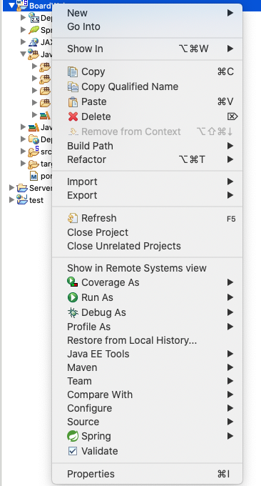Open the New submenu arrow
This screenshot has width=261, height=486.
tap(230, 13)
